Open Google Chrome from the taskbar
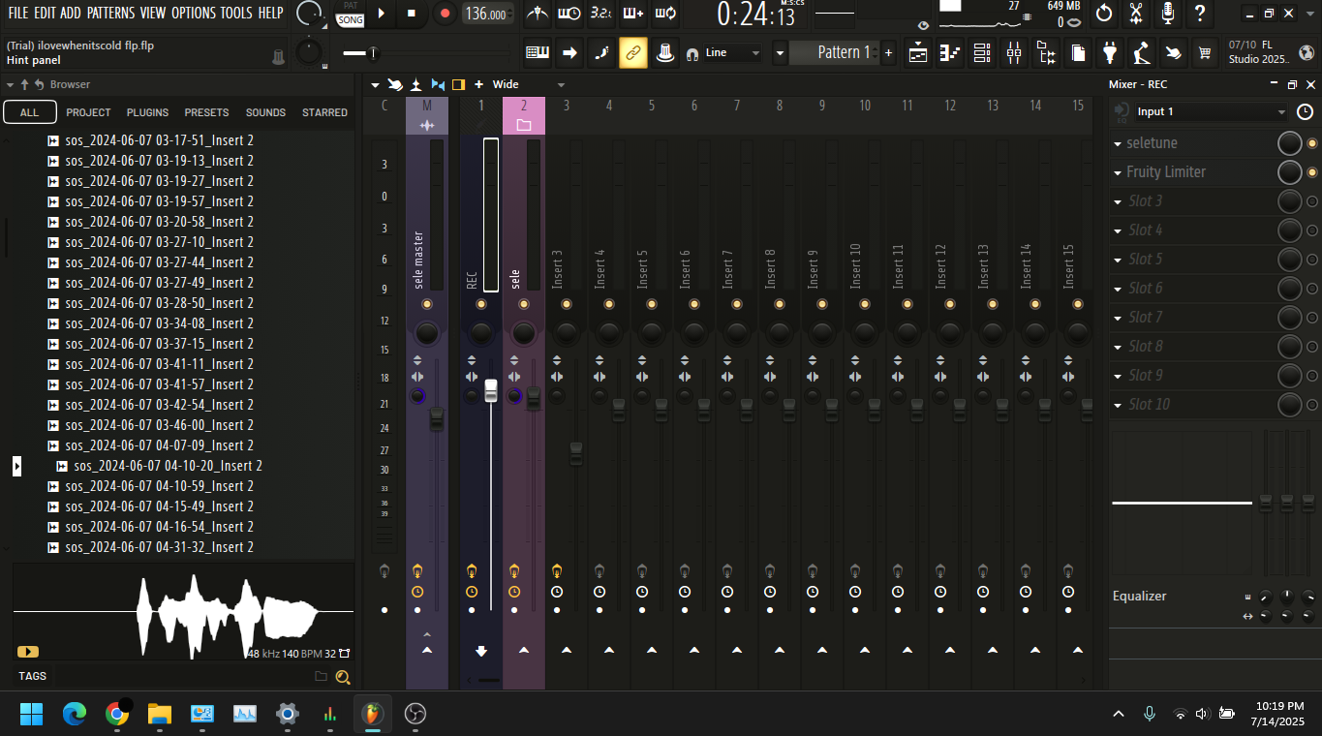This screenshot has height=736, width=1322. (x=117, y=715)
